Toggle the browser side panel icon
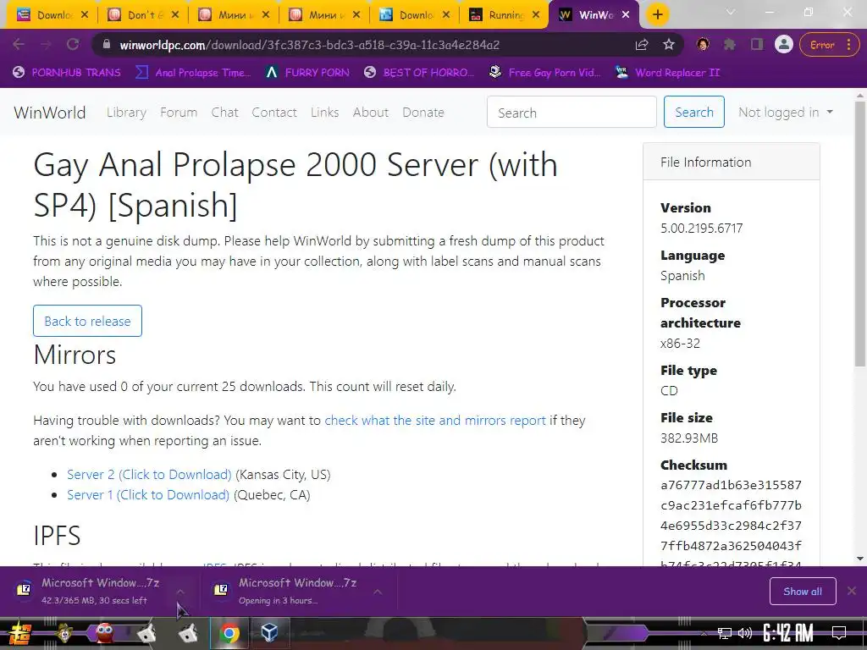This screenshot has width=867, height=650. click(757, 45)
